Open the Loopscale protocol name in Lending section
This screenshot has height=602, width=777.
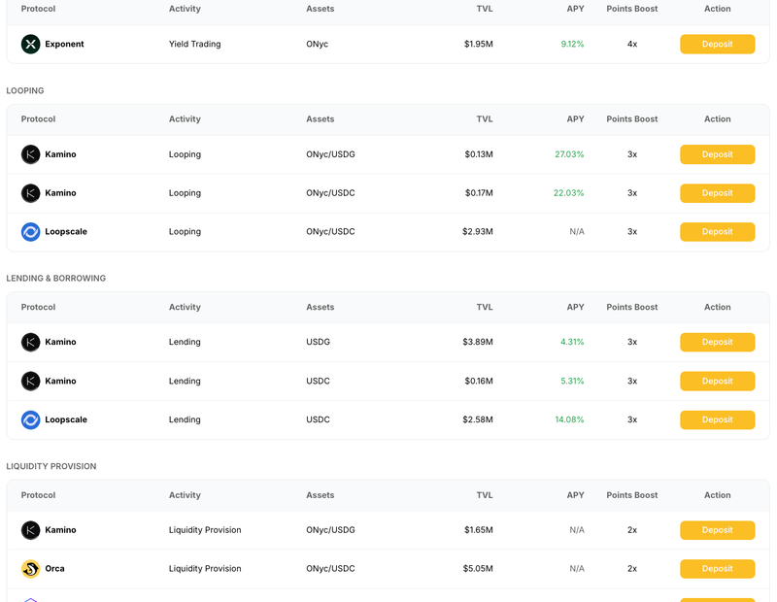(x=66, y=419)
